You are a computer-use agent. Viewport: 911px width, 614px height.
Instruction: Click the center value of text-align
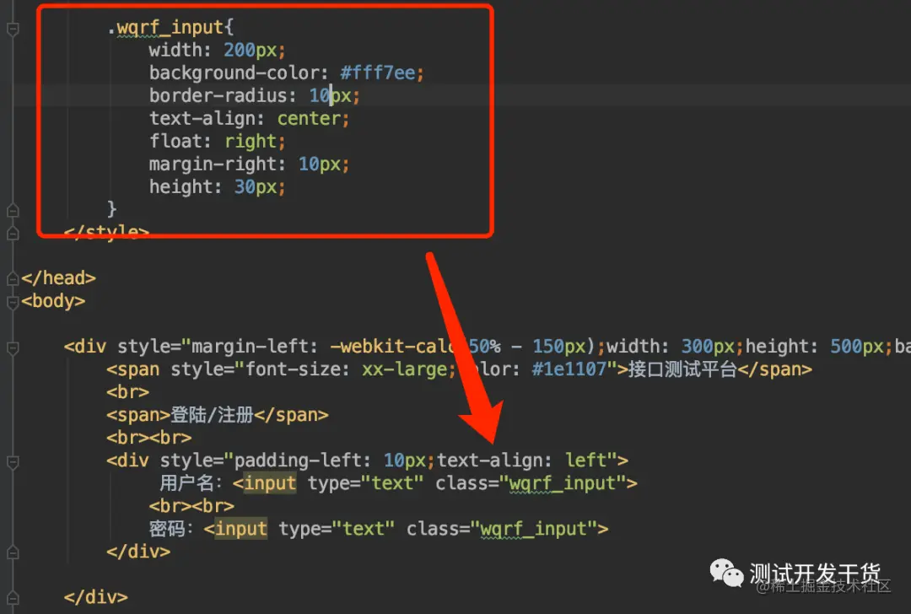(x=309, y=119)
